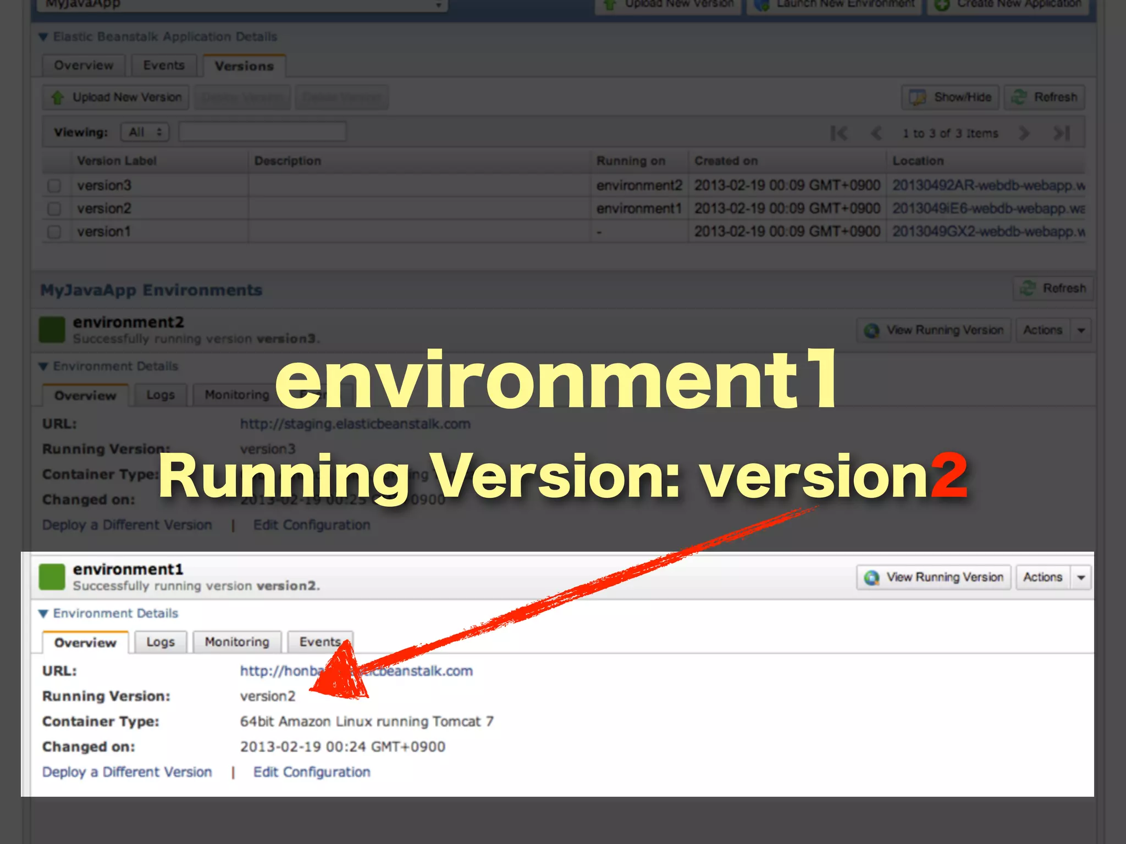The width and height of the screenshot is (1126, 844).
Task: Open the MyJavaApp application selector
Action: 242,4
